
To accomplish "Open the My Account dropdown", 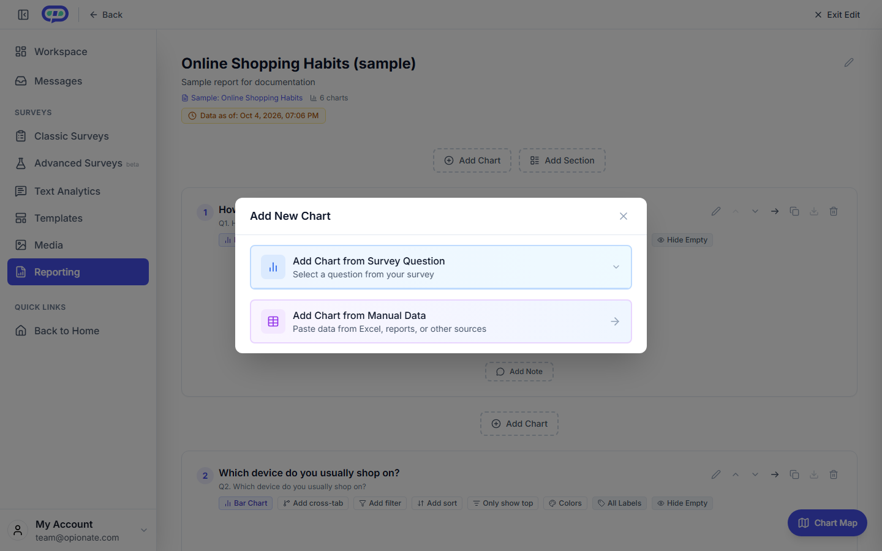I will click(78, 530).
